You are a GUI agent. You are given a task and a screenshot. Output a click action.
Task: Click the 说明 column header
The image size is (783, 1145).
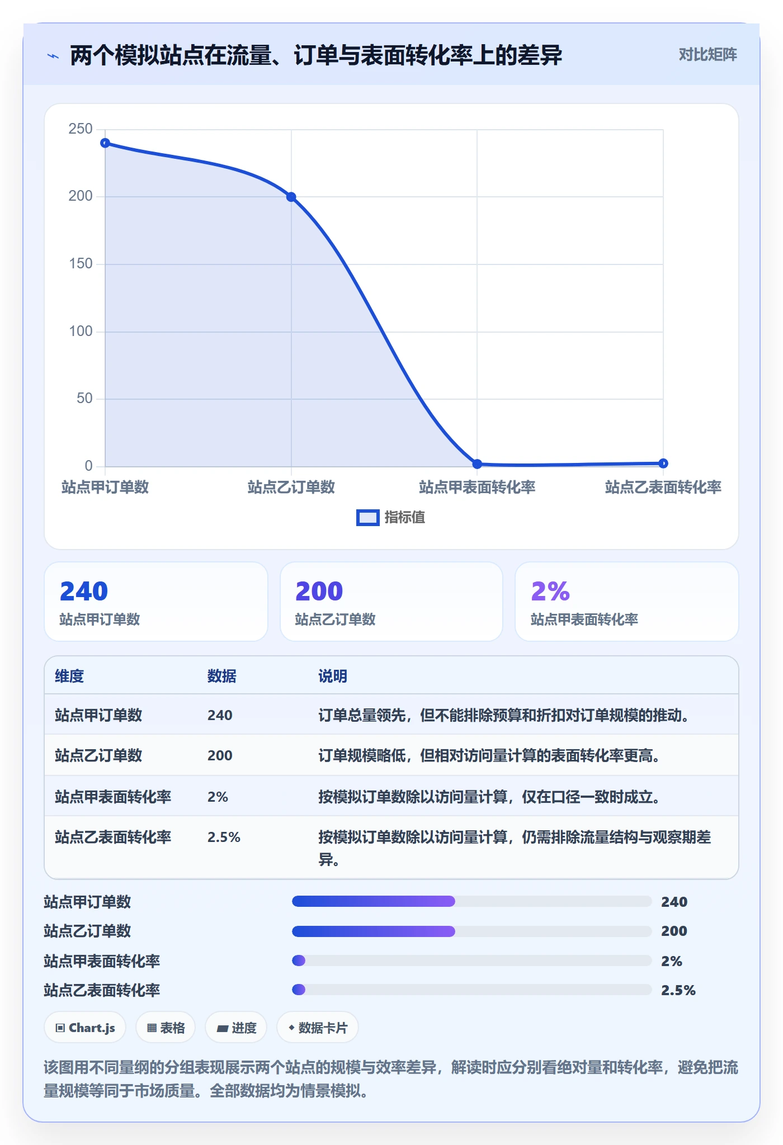333,676
